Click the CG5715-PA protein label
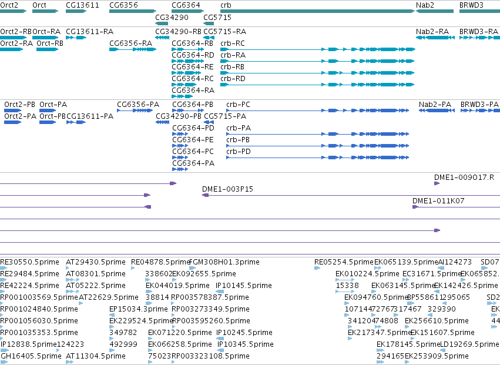 click(225, 116)
